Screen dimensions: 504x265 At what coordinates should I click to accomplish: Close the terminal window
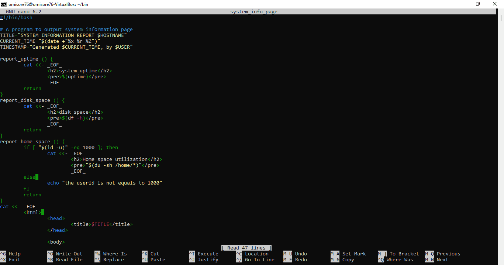pyautogui.click(x=495, y=4)
